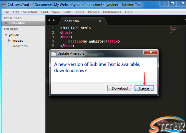Click the unsaved dot on index.html tab

(100, 21)
